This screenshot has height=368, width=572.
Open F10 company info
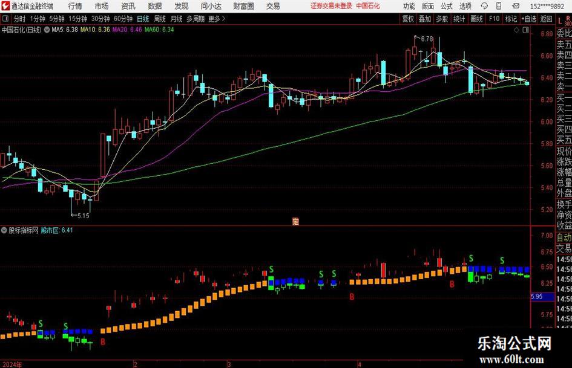point(494,19)
